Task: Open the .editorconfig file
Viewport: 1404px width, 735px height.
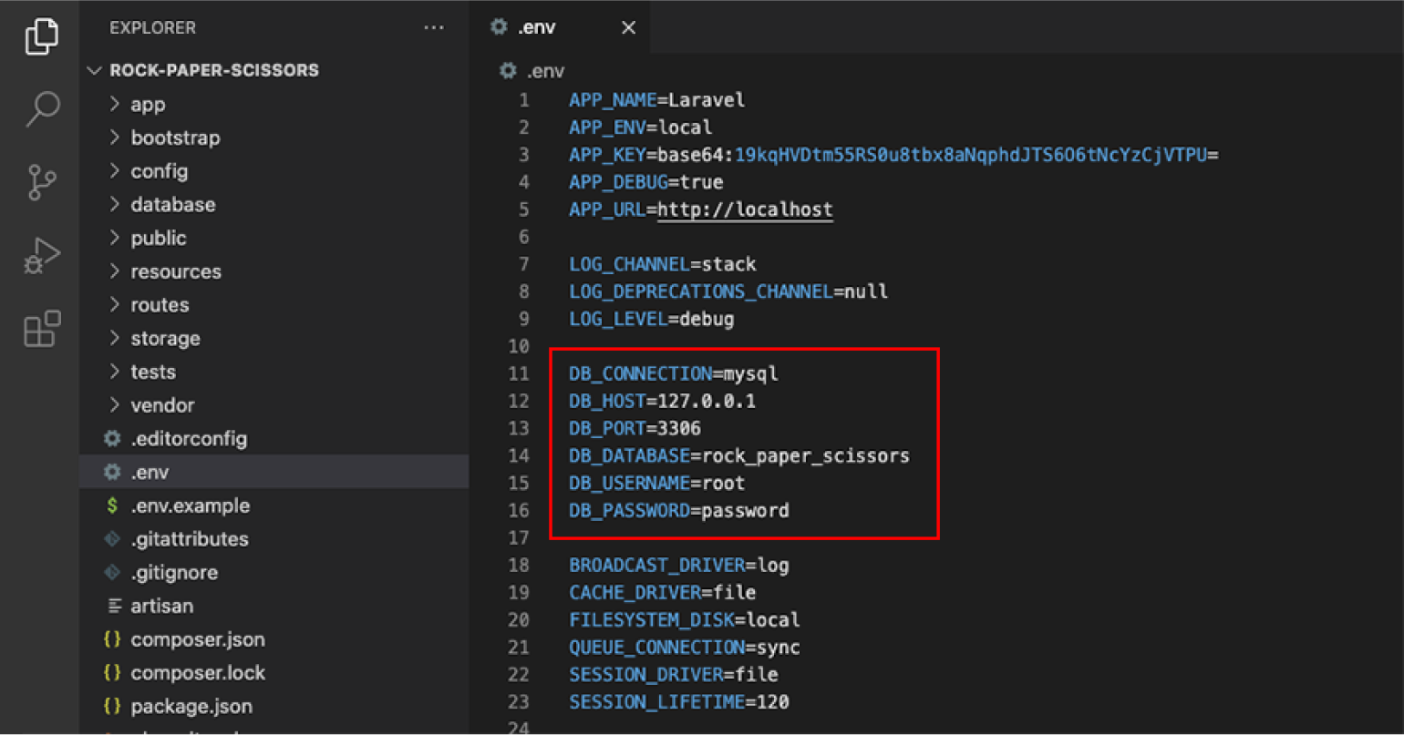Action: click(x=274, y=439)
